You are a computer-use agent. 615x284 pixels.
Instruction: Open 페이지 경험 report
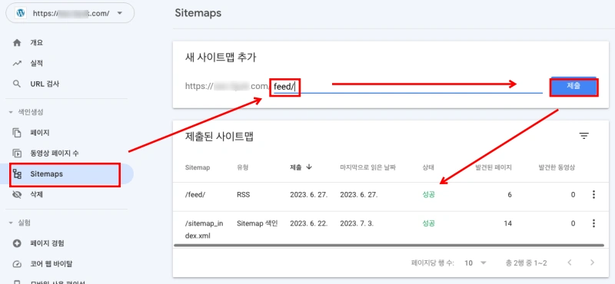pos(47,243)
